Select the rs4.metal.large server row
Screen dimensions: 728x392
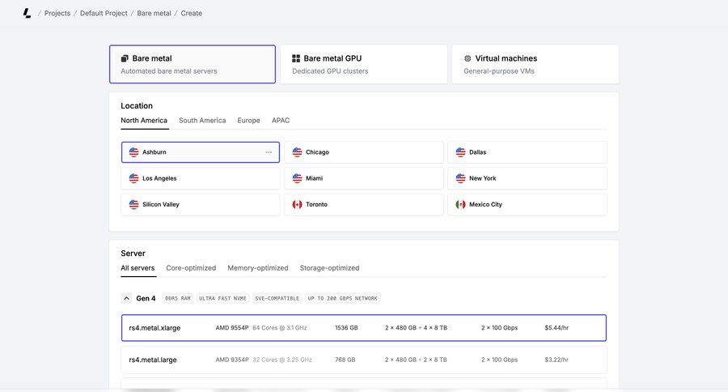coord(363,360)
